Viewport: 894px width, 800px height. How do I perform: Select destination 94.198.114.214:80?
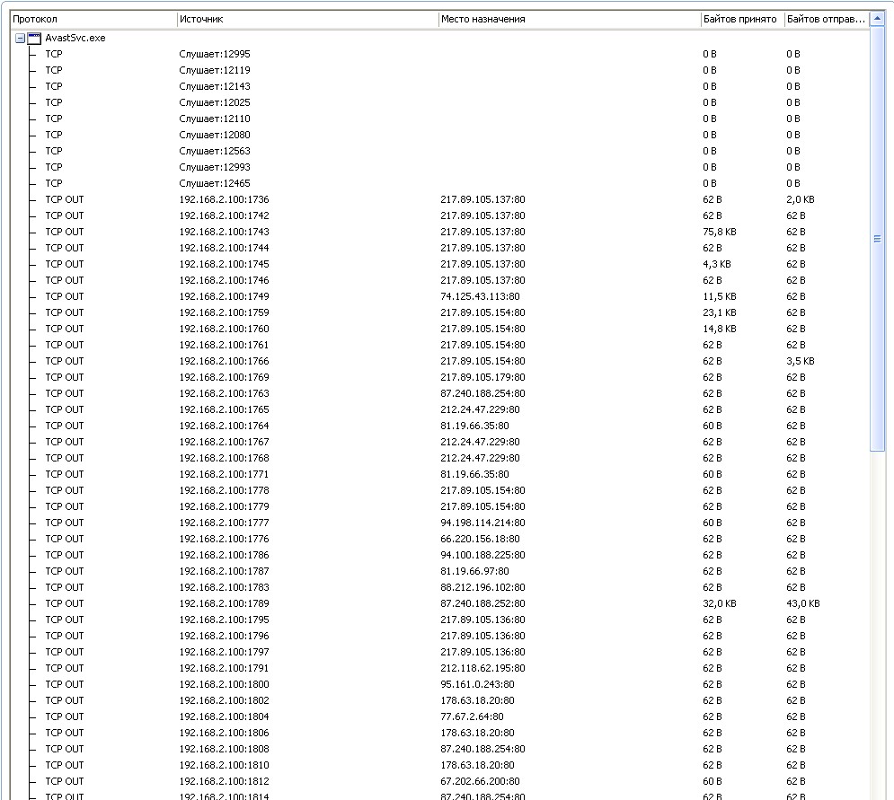coord(482,523)
